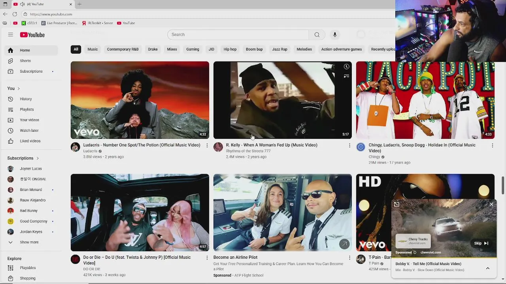
Task: Activate voice search microphone
Action: (334, 35)
